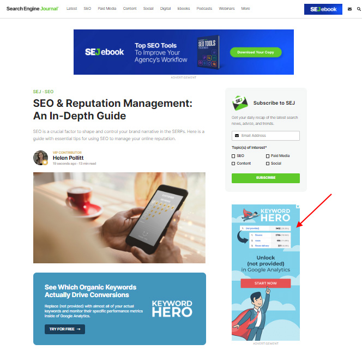Check the SEO topic checkbox

tap(233, 156)
